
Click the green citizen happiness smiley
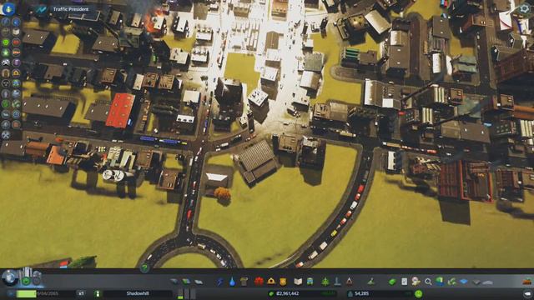[419, 293]
